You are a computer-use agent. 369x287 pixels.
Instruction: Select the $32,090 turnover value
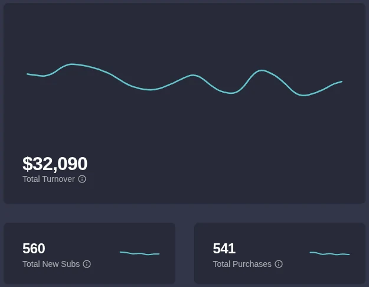point(55,164)
